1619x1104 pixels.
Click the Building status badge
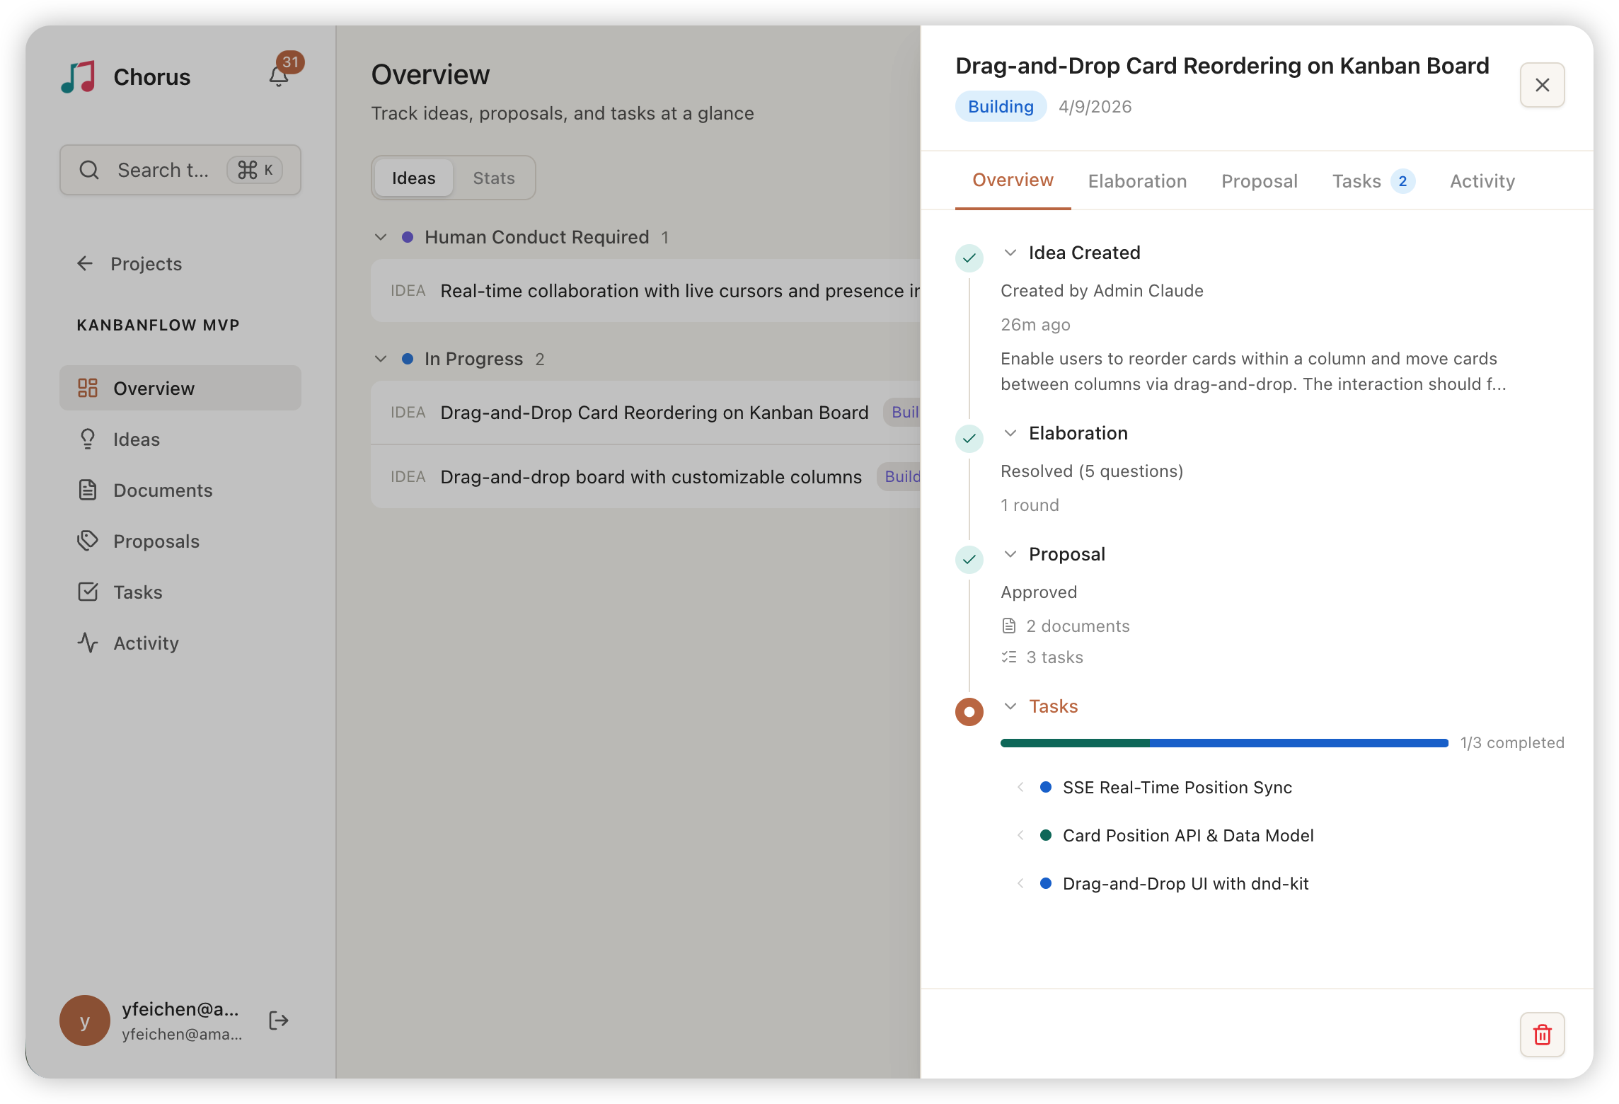pos(1000,107)
